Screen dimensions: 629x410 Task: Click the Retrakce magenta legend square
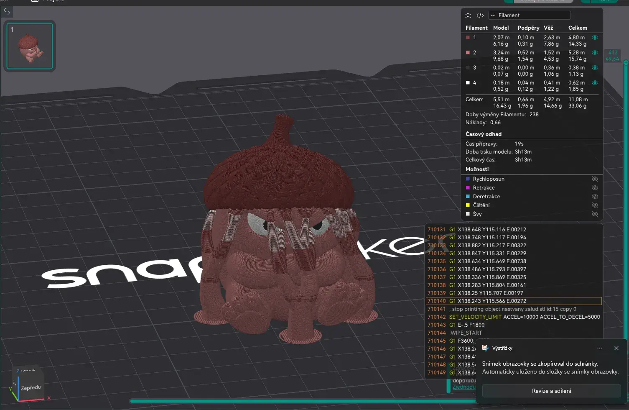(468, 187)
